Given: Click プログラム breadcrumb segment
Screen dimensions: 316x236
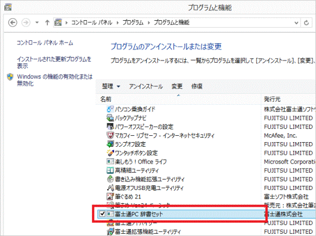Looking at the screenshot, I should pos(133,22).
